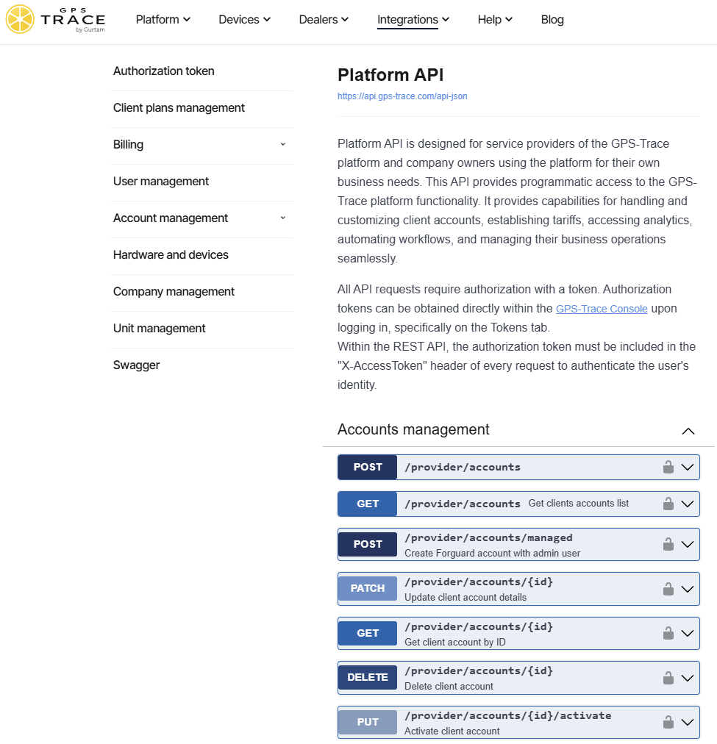Click the GPS Trace logo
The width and height of the screenshot is (717, 744).
pyautogui.click(x=55, y=19)
